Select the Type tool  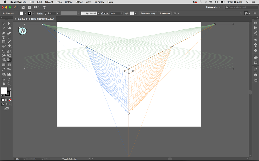[4, 37]
